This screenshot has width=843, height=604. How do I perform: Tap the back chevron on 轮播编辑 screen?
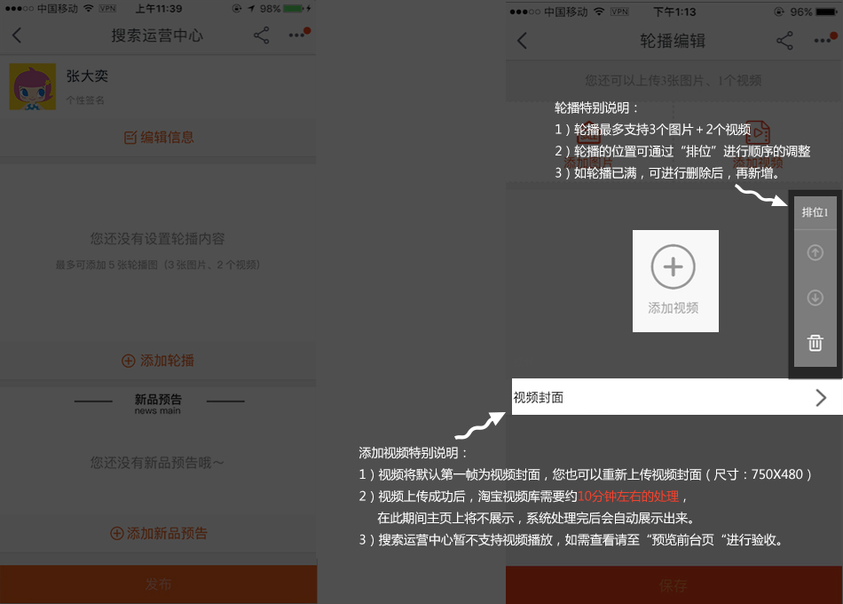pos(521,40)
